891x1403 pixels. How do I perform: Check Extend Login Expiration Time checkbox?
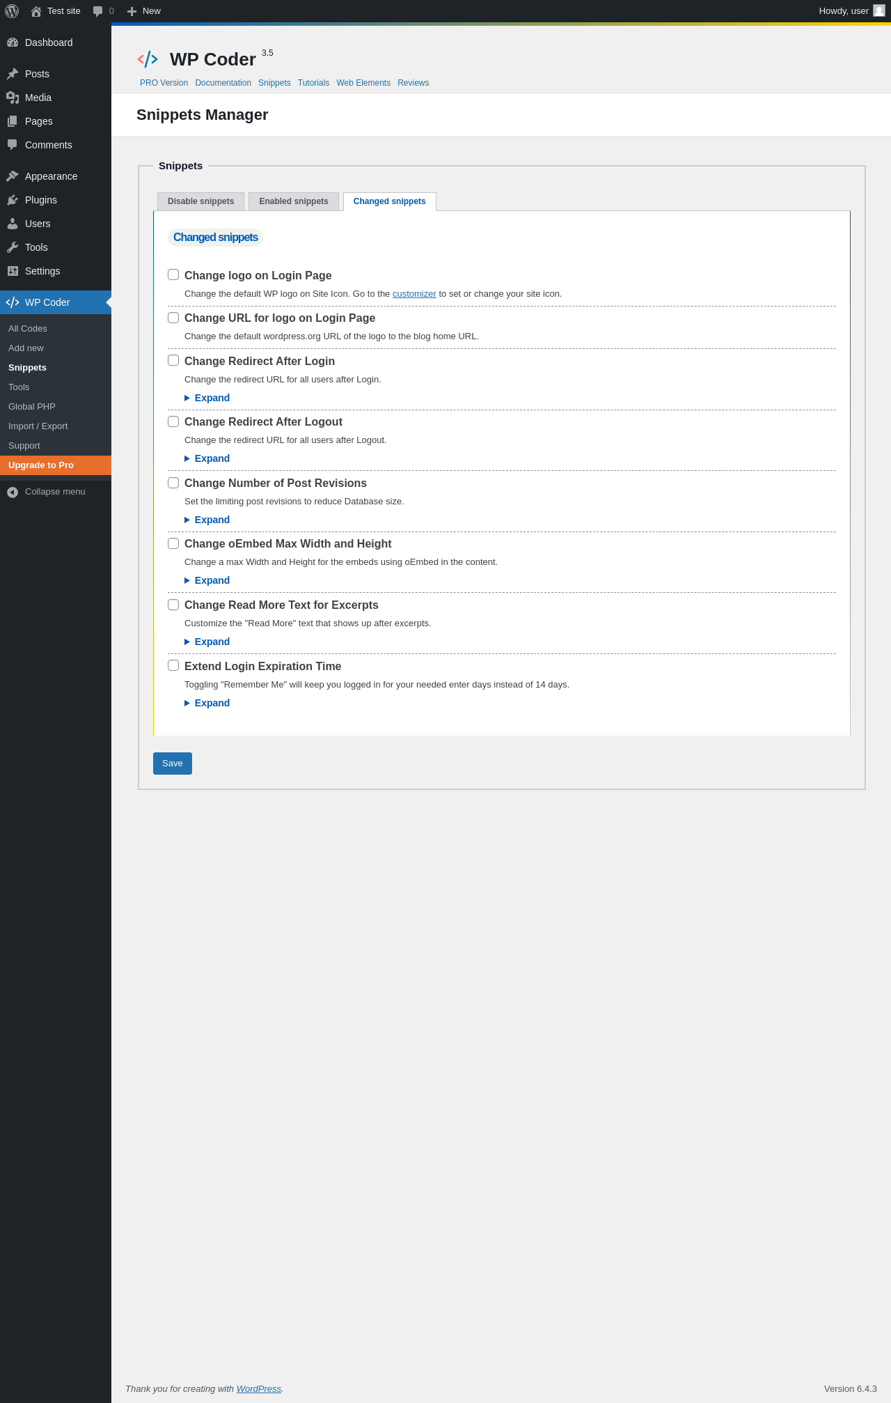(x=173, y=665)
